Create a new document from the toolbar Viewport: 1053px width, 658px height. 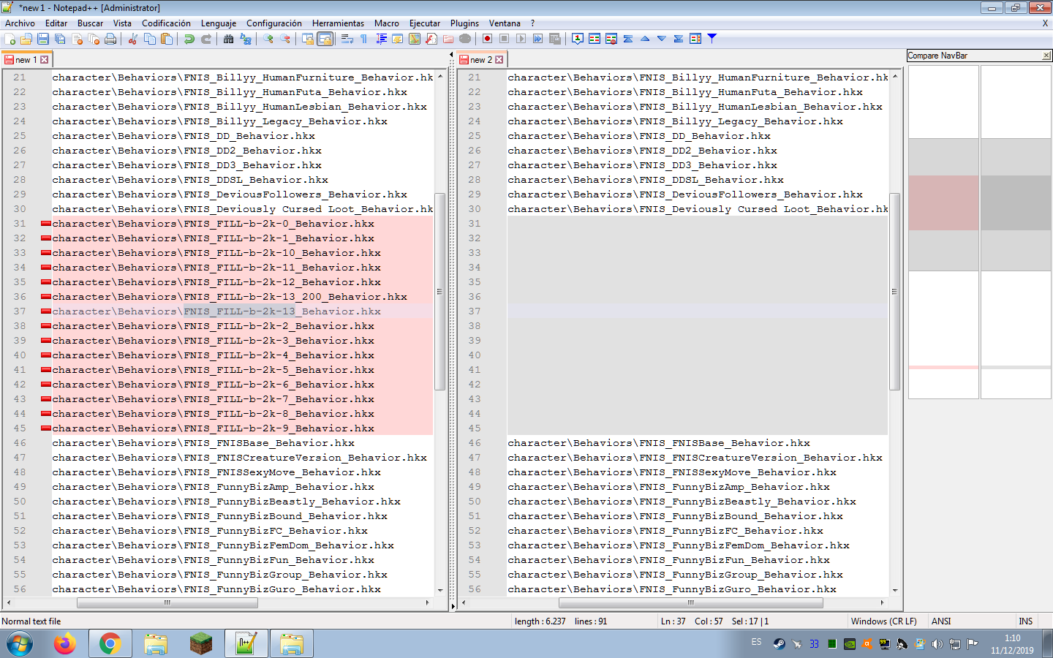pos(10,39)
